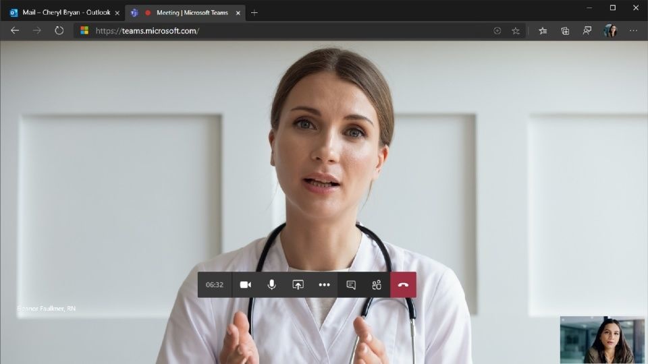
Task: Mute the microphone in the call
Action: [271, 285]
